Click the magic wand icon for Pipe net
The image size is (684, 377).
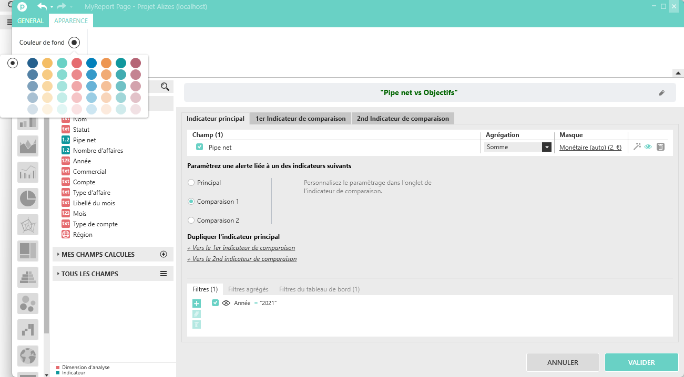637,147
